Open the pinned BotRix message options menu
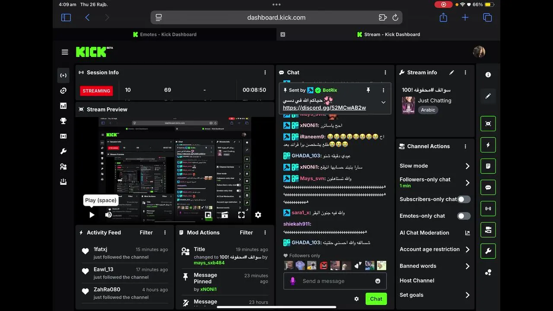The image size is (553, 311). pyautogui.click(x=383, y=90)
